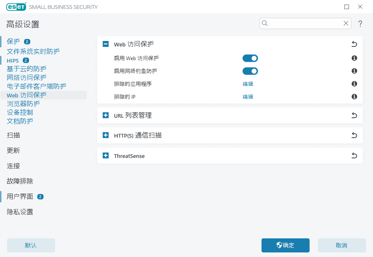Click inside the search box
The width and height of the screenshot is (373, 257).
tap(305, 23)
